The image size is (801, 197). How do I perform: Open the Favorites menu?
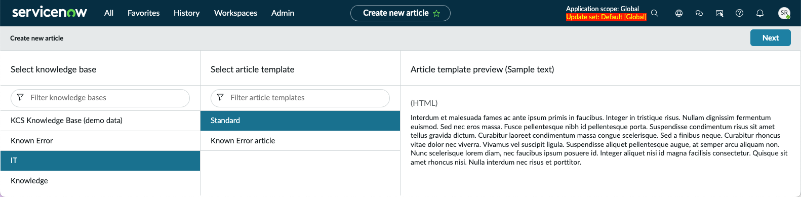click(143, 13)
